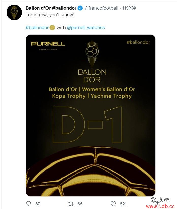Click the #ballondor text inside the image

point(138,42)
